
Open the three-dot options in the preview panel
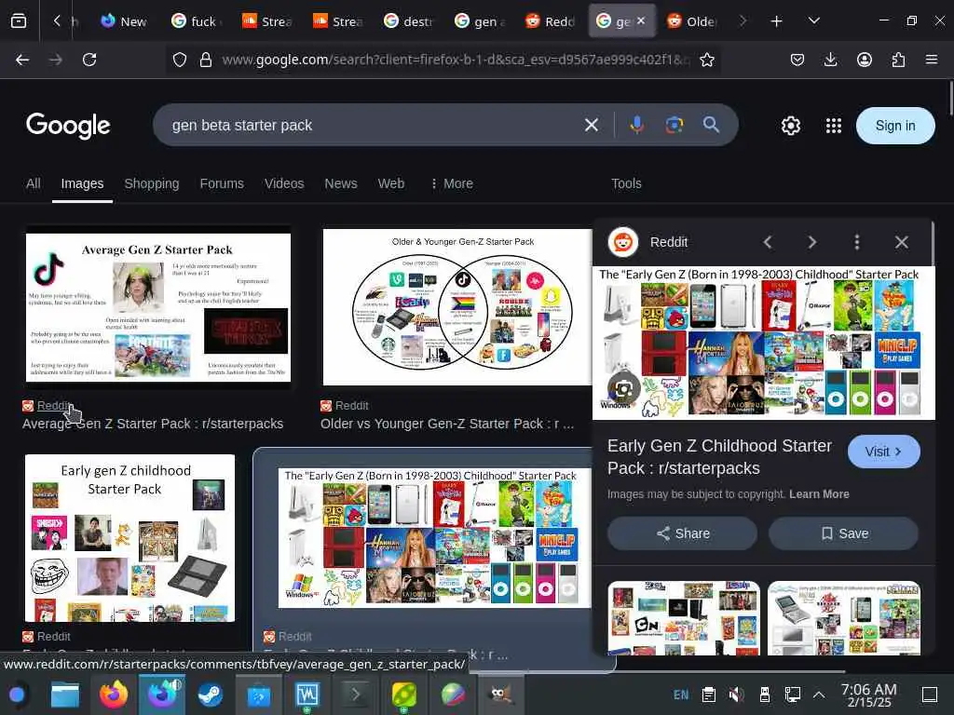(857, 243)
